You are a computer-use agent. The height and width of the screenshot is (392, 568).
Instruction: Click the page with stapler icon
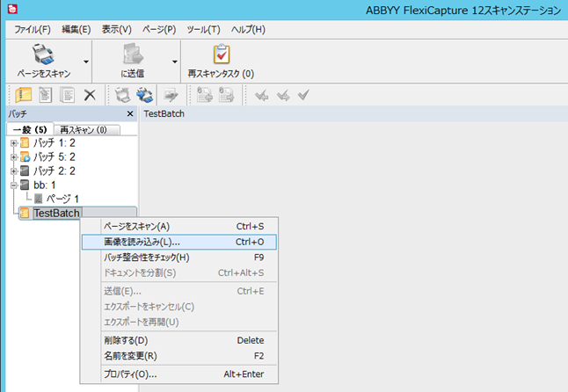click(x=45, y=95)
